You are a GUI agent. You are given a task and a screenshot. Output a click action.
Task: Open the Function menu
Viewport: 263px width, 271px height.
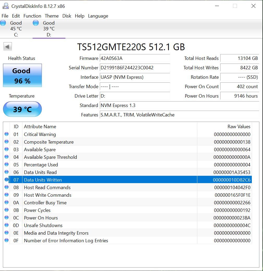coord(32,16)
